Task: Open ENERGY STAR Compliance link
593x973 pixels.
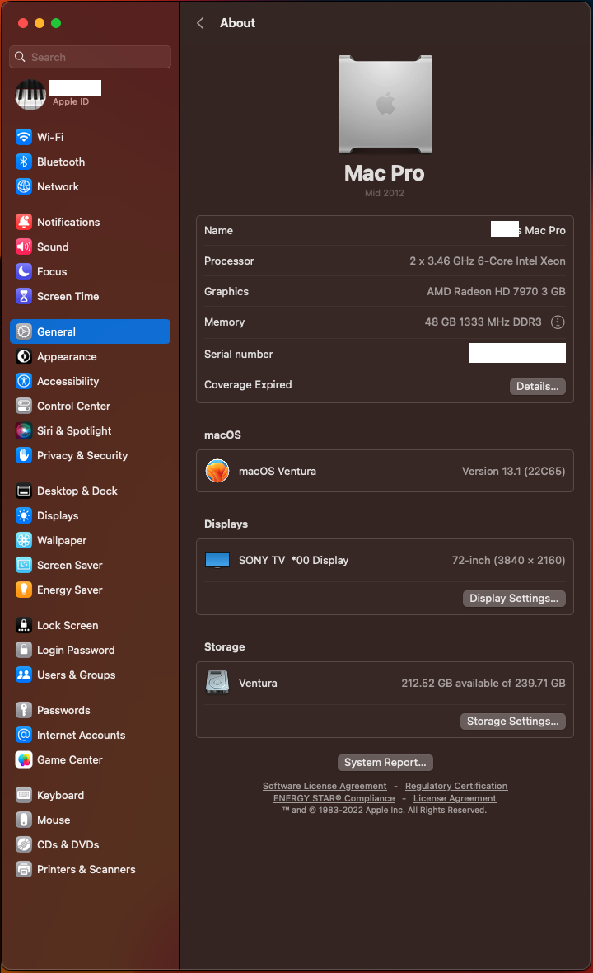Action: [334, 799]
